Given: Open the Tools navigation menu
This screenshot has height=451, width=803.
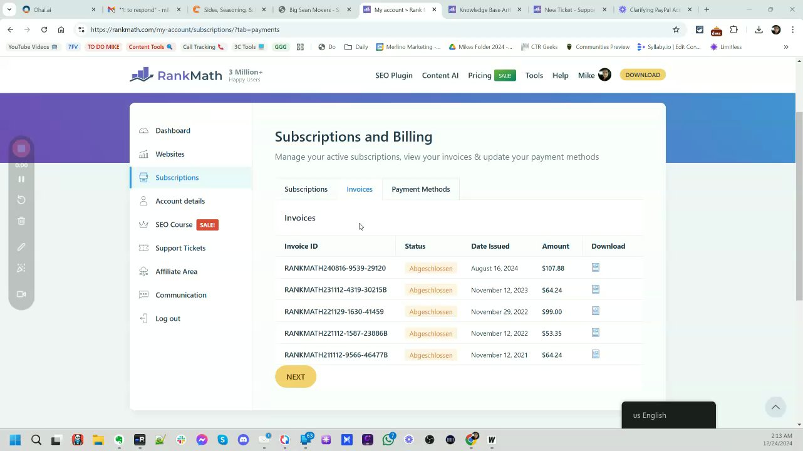Looking at the screenshot, I should [534, 75].
